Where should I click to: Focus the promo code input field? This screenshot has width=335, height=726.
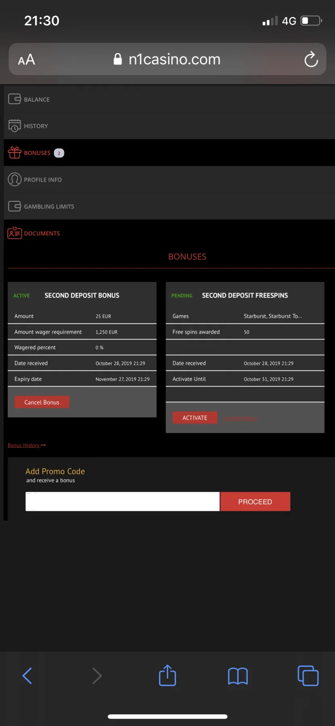click(122, 501)
